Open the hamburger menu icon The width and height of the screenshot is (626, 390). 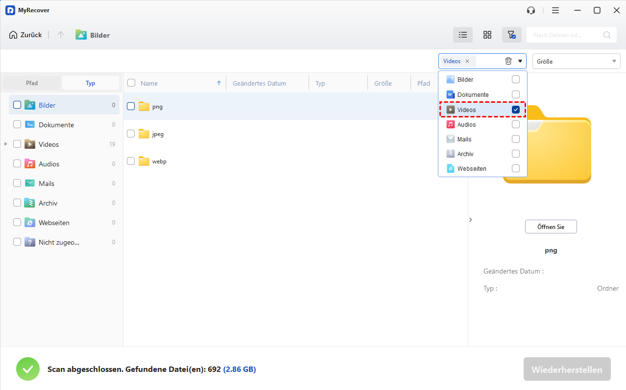pos(555,10)
